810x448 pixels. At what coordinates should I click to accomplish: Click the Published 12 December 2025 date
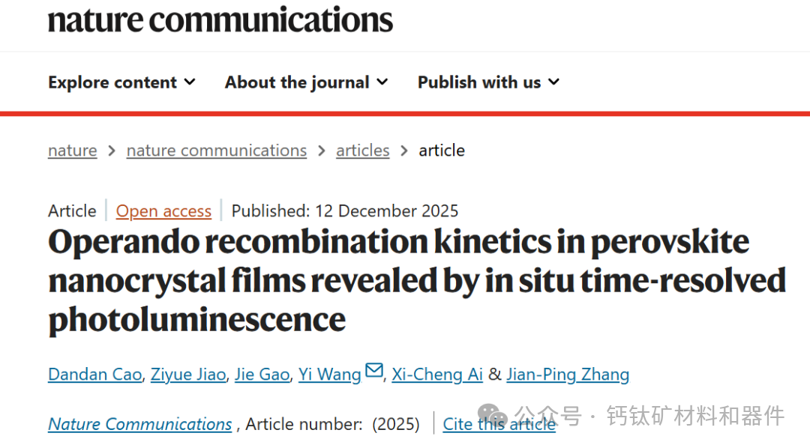[344, 211]
